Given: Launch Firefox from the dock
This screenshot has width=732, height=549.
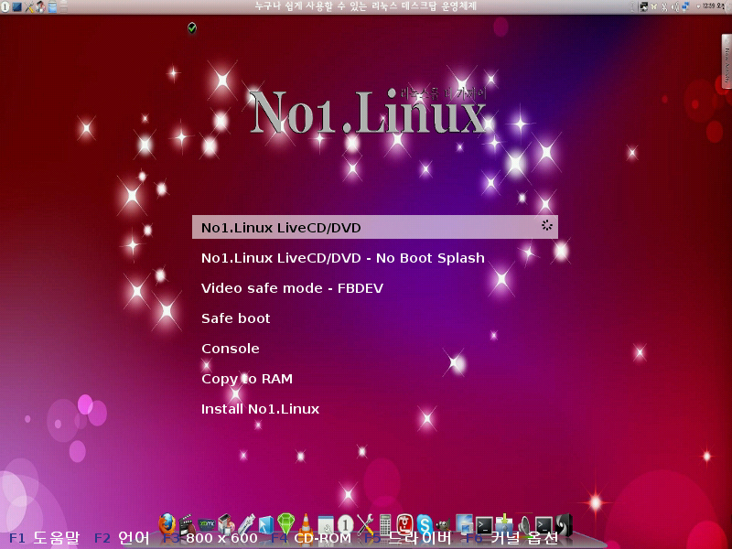Looking at the screenshot, I should coord(167,523).
